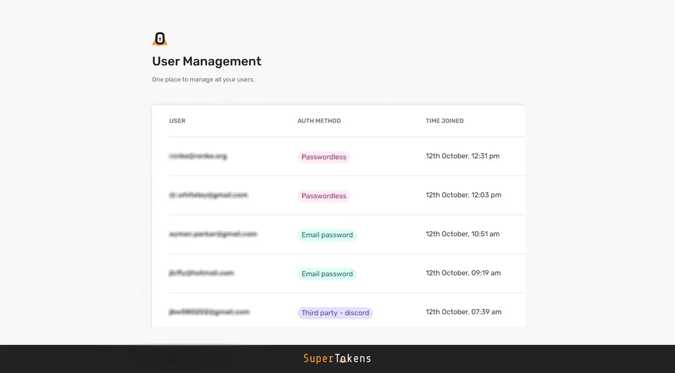The height and width of the screenshot is (373, 675).
Task: Click the User Management heading
Action: tap(207, 61)
